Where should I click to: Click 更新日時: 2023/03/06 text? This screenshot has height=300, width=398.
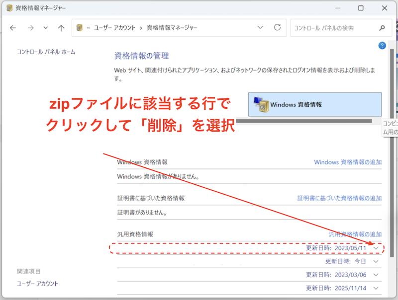tap(336, 275)
